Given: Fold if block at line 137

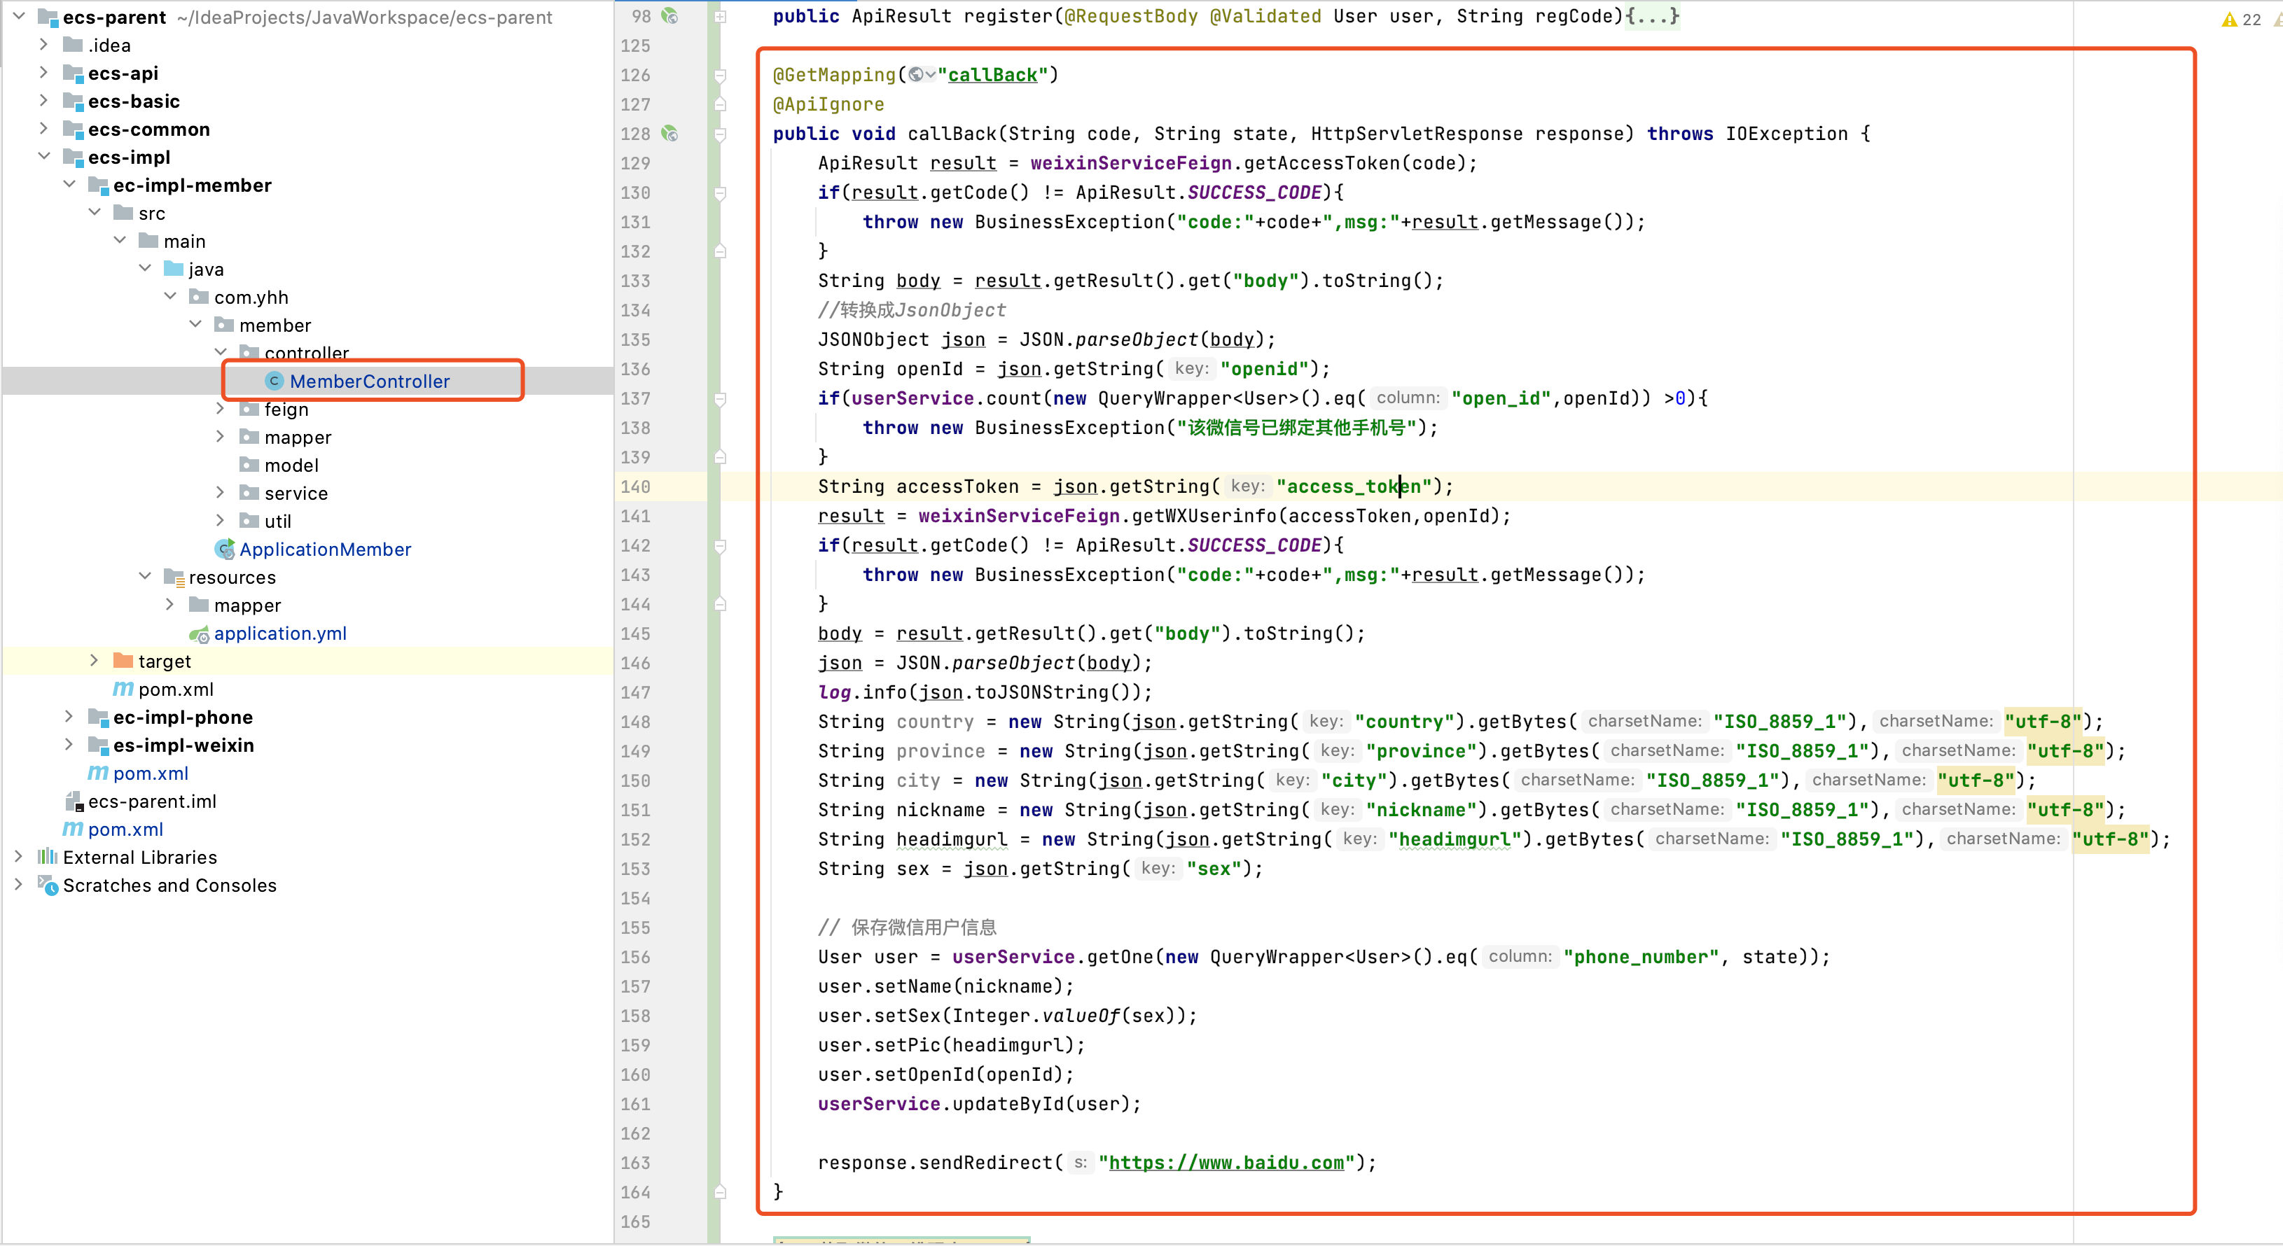Looking at the screenshot, I should 721,398.
